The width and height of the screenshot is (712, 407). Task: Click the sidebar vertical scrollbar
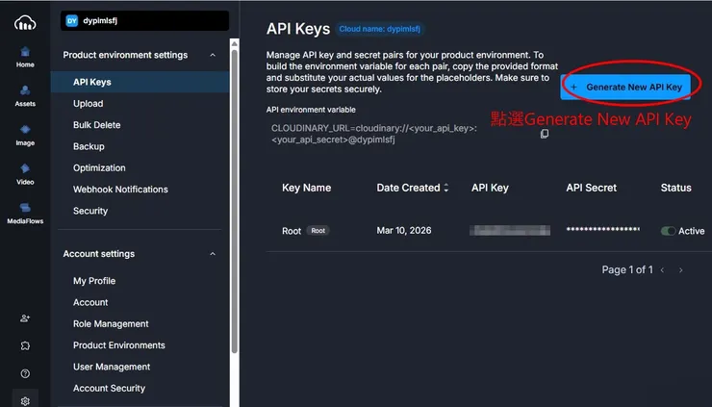(x=235, y=192)
